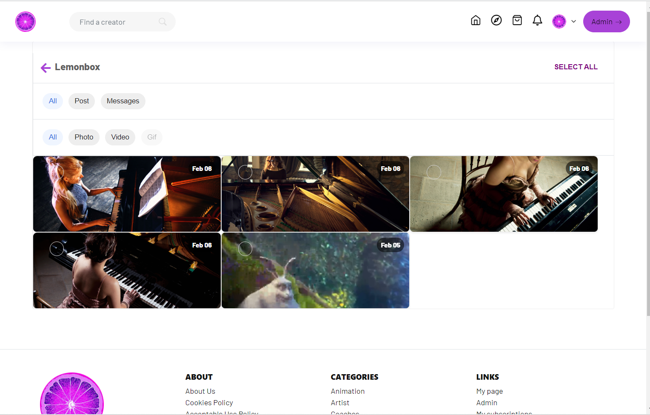Click the Feb 05 date badge
Viewport: 650px width, 415px height.
391,245
